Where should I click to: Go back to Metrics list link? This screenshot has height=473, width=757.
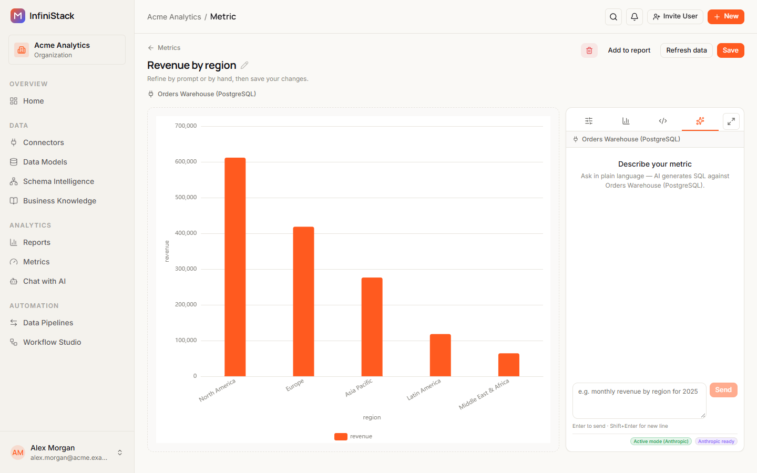(x=164, y=48)
